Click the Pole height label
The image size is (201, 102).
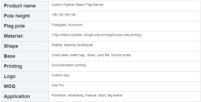(x=17, y=16)
